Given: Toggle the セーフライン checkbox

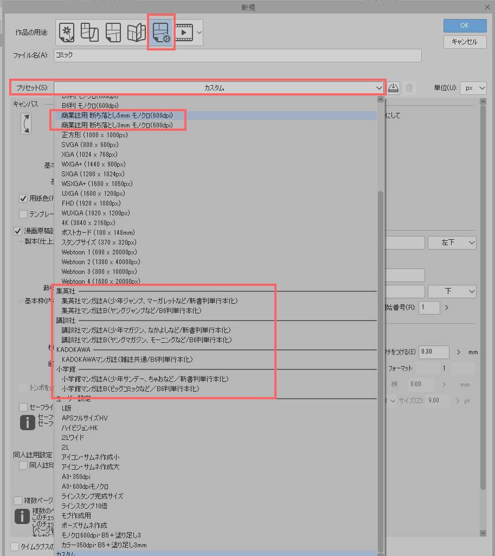Looking at the screenshot, I should pyautogui.click(x=23, y=407).
